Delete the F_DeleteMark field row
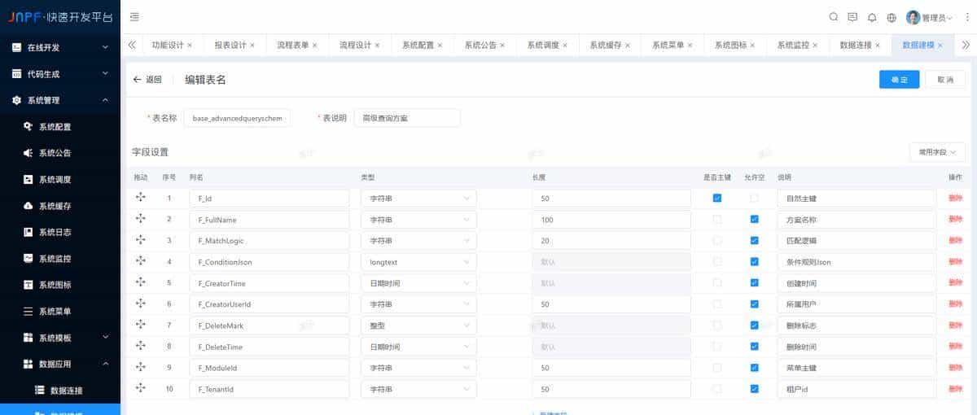The width and height of the screenshot is (977, 415). [x=955, y=325]
